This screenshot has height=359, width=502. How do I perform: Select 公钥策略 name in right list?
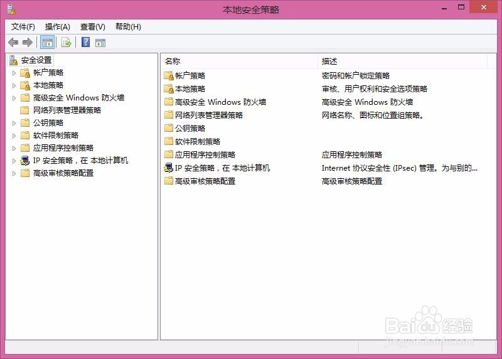pyautogui.click(x=190, y=128)
